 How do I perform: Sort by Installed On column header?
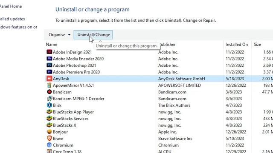(x=237, y=45)
